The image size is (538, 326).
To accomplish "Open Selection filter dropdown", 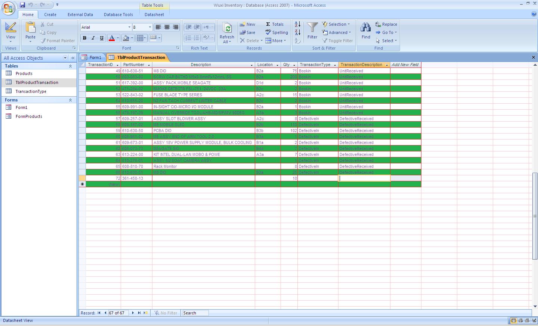I will click(x=336, y=24).
